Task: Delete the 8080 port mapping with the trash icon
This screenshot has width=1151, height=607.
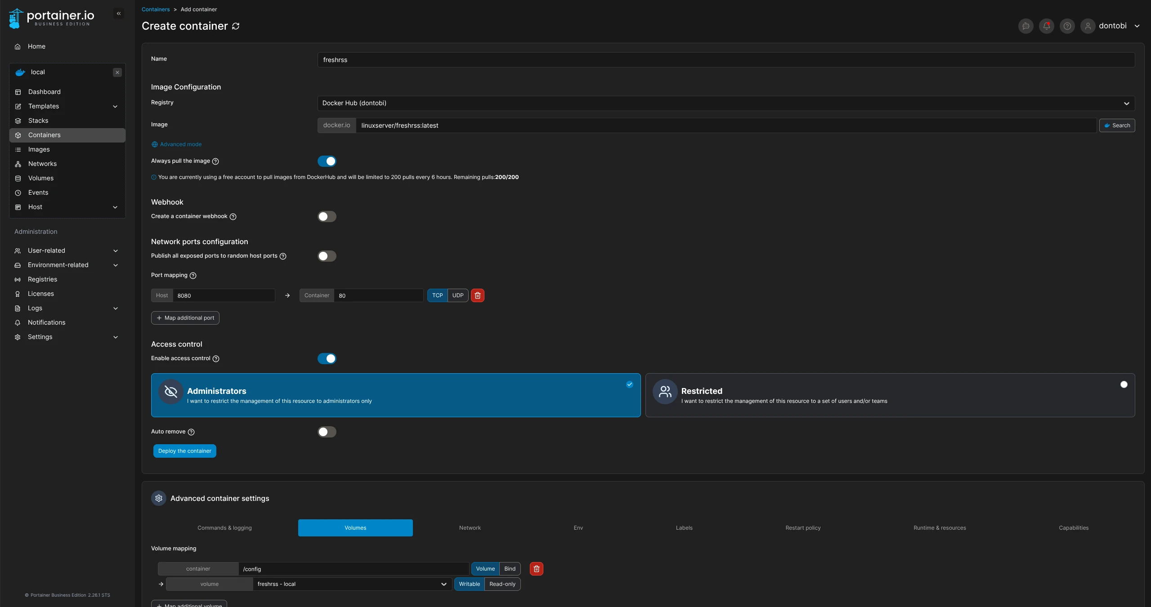Action: tap(478, 295)
